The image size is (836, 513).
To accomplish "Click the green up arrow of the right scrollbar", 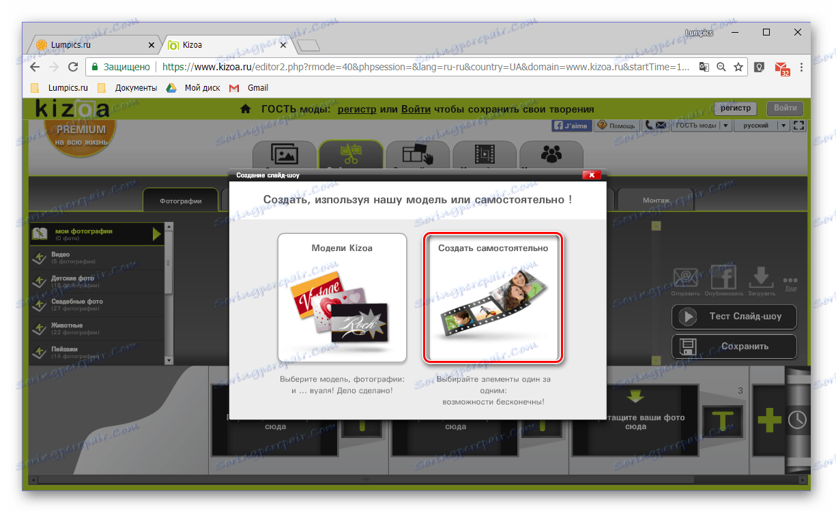I will click(657, 226).
